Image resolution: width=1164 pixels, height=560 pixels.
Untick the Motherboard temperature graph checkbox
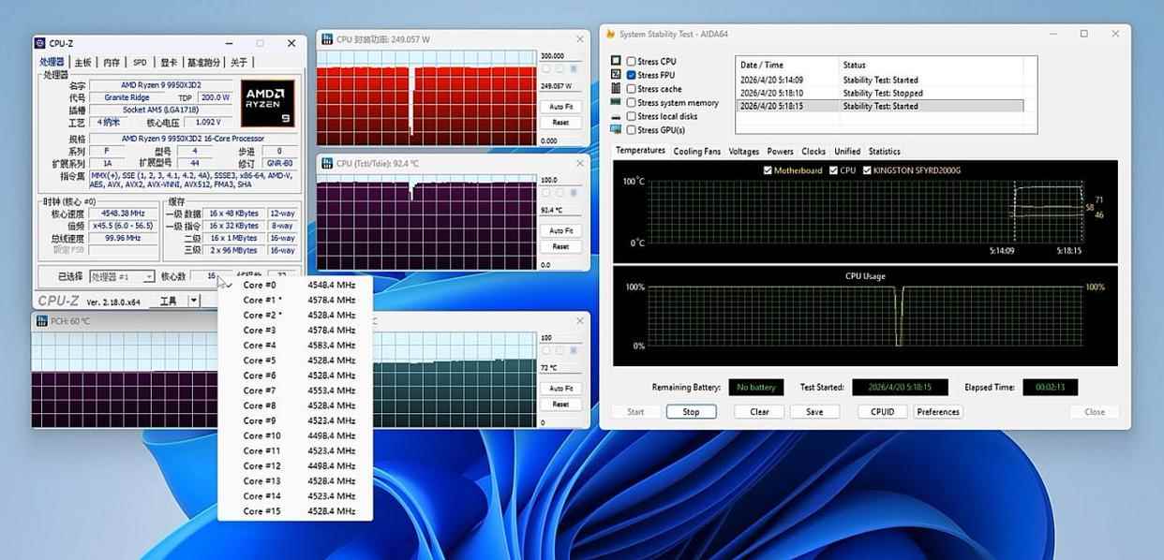(769, 170)
